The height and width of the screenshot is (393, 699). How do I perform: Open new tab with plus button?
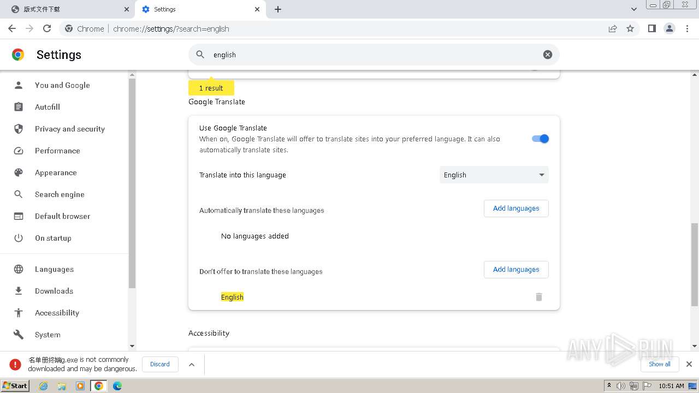tap(278, 9)
